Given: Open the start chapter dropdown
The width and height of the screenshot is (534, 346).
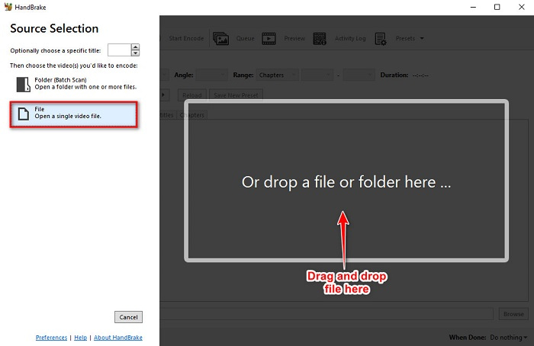Looking at the screenshot, I should 317,75.
